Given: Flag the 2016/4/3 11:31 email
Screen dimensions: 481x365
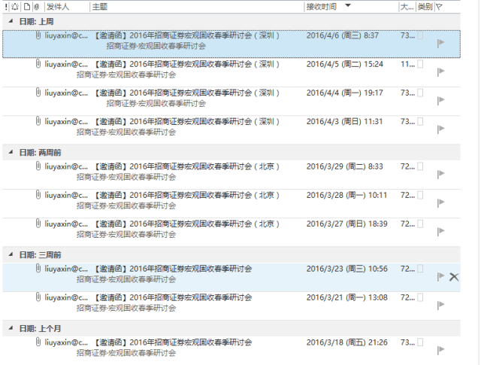Looking at the screenshot, I should click(441, 129).
